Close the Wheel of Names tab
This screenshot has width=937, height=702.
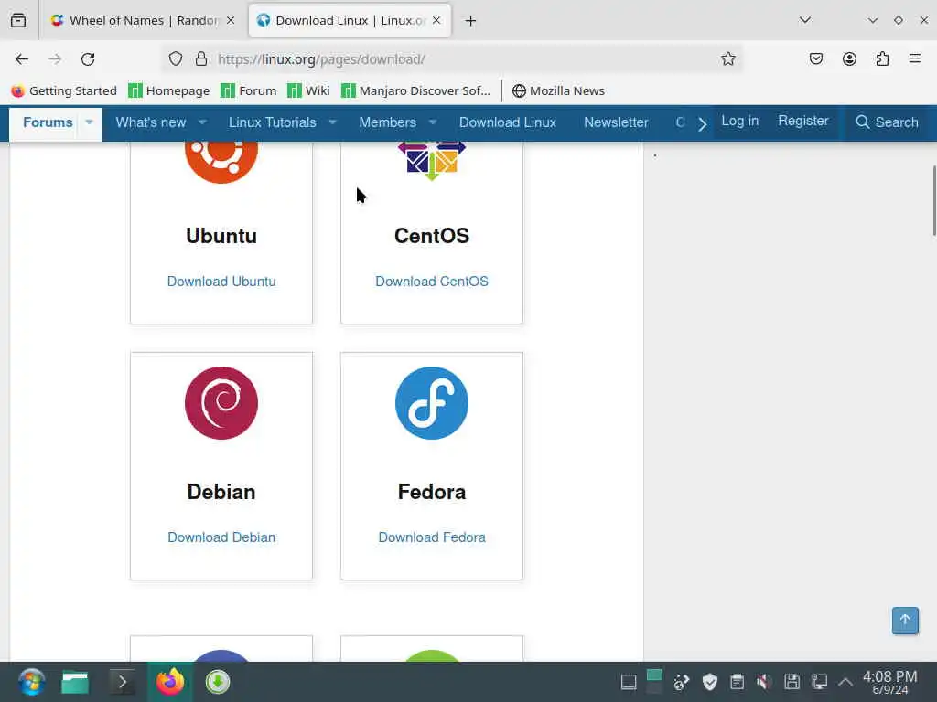click(231, 20)
